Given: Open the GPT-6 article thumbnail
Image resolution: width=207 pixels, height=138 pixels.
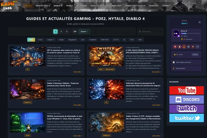Looking at the screenshot, I should 28,56.
